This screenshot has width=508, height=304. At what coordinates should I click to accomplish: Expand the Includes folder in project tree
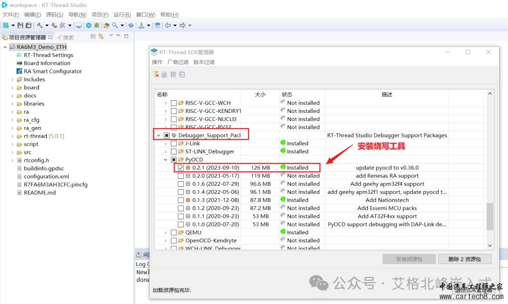point(12,80)
